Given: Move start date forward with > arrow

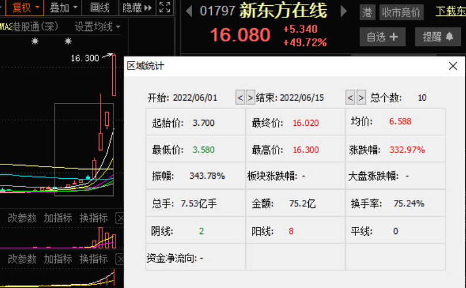Looking at the screenshot, I should (x=250, y=97).
